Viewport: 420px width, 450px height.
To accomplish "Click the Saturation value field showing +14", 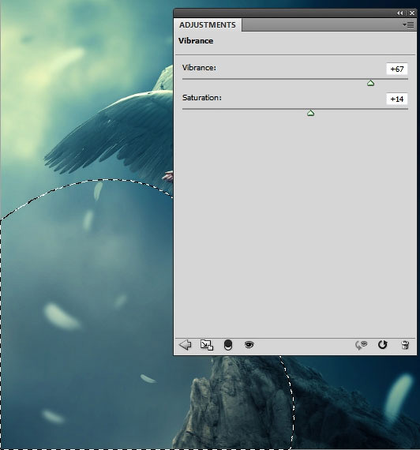I will click(397, 99).
